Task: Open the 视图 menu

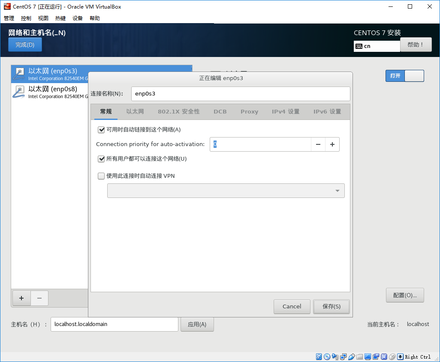Action: click(43, 18)
